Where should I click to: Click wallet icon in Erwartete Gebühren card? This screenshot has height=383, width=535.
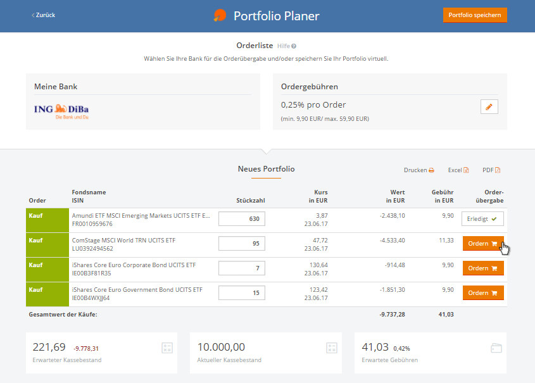496,348
